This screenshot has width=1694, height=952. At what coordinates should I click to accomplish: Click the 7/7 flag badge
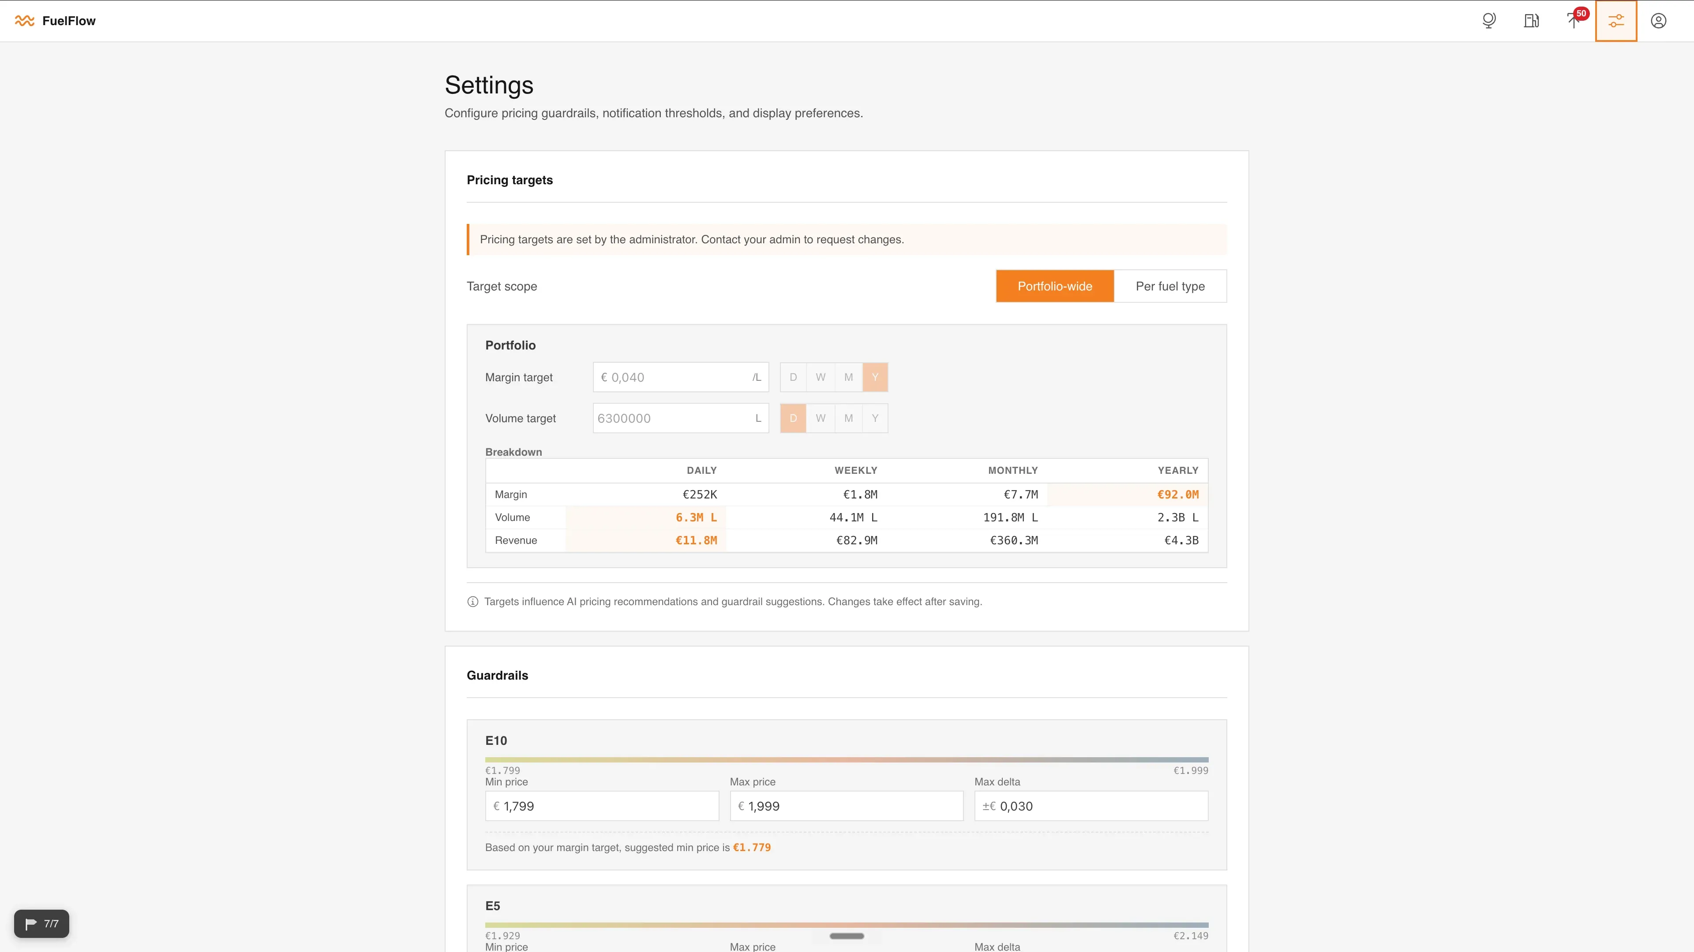[41, 924]
